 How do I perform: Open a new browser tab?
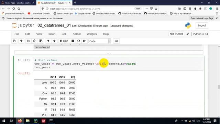75,3
